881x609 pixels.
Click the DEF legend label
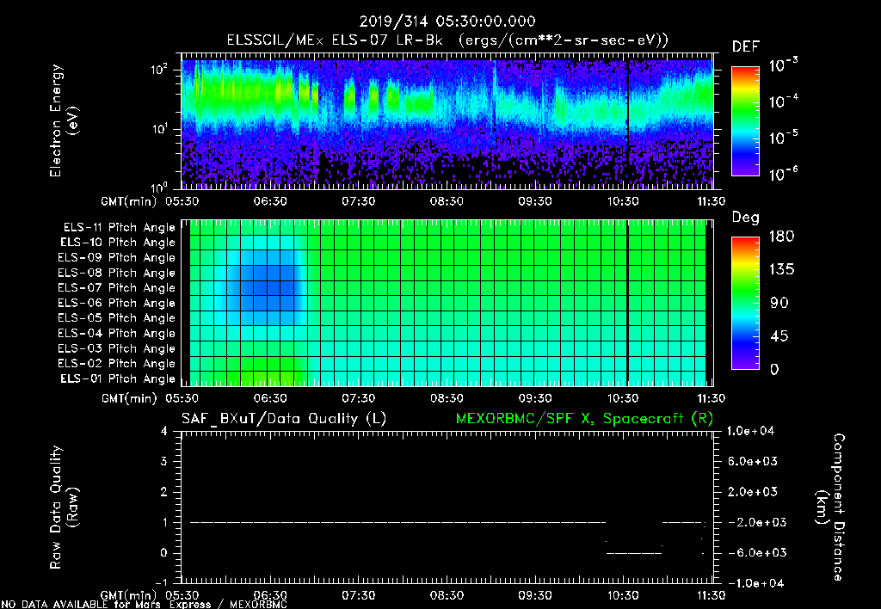(746, 46)
